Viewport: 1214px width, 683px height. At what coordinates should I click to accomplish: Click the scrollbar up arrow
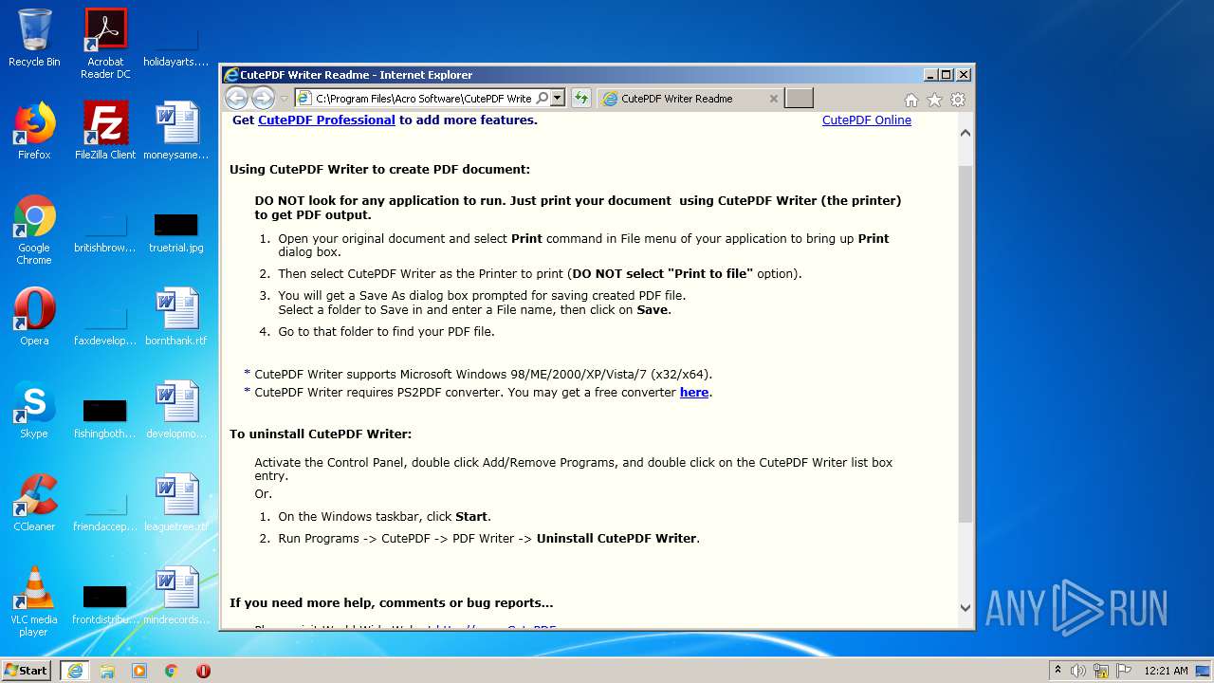pyautogui.click(x=966, y=133)
